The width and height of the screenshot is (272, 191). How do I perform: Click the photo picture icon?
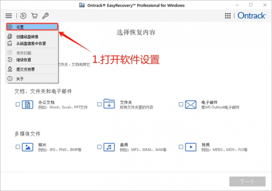pyautogui.click(x=28, y=147)
